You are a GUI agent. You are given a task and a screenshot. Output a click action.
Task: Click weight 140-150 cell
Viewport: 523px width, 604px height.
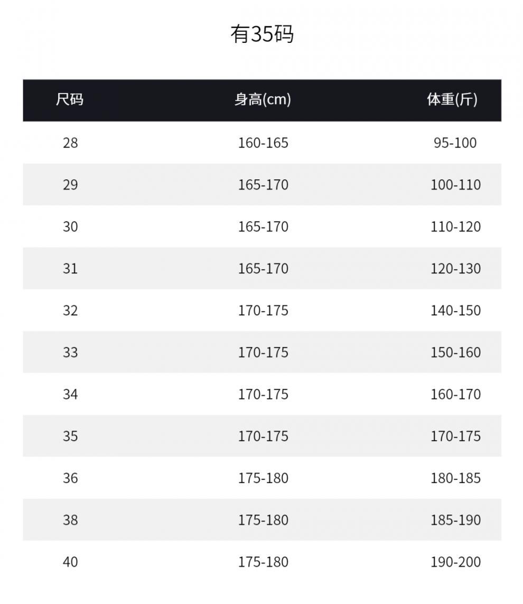(455, 310)
